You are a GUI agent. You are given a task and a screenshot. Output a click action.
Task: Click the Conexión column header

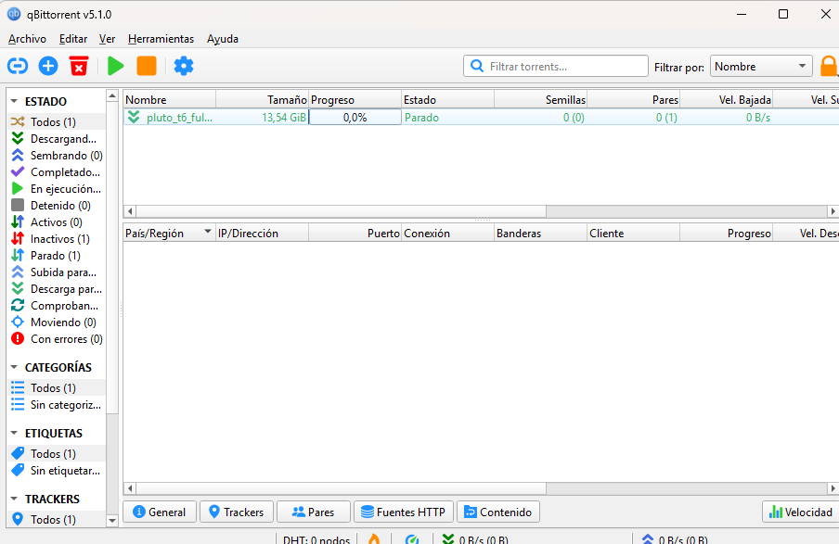448,234
